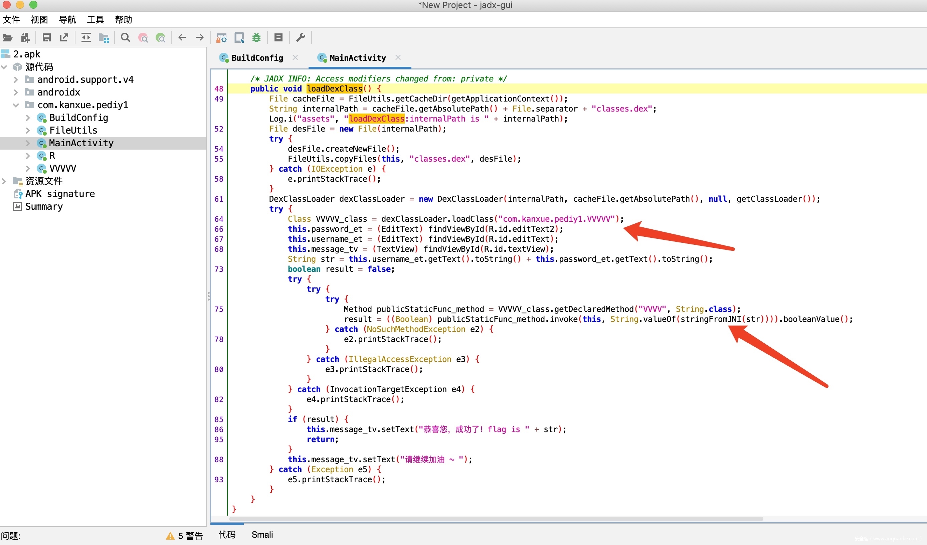This screenshot has height=545, width=927.
Task: Navigate back with the left arrow
Action: 182,37
